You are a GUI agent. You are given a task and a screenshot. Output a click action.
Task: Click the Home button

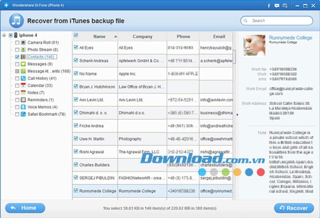(25, 208)
